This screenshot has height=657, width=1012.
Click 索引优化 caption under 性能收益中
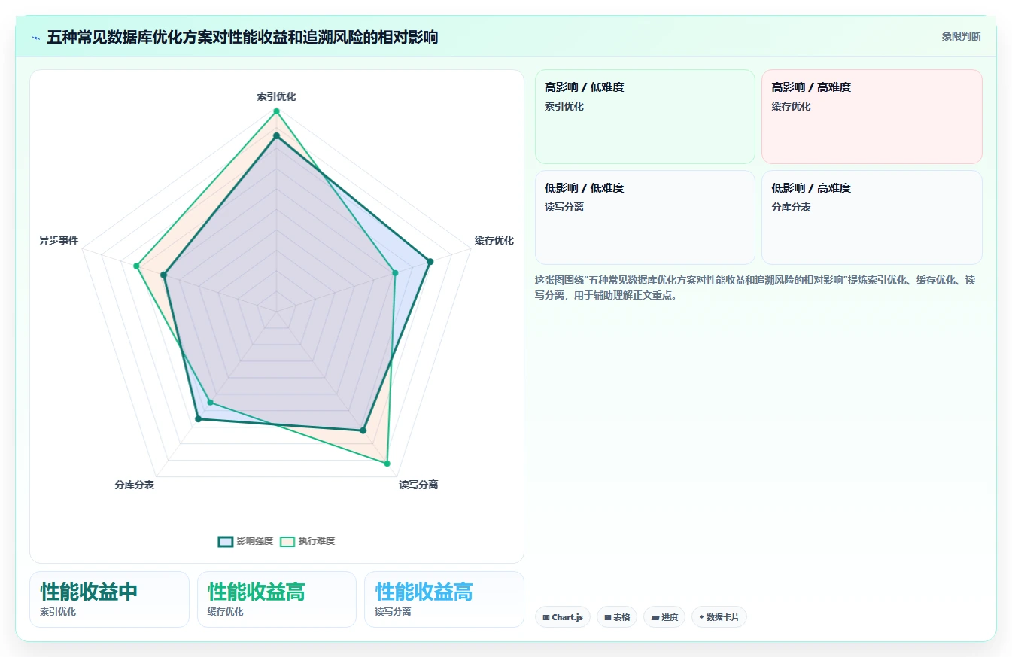pos(58,612)
